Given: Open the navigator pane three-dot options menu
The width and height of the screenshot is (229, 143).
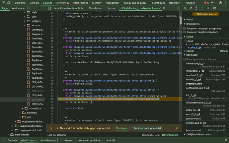Looking at the screenshot, I should [x=43, y=8].
